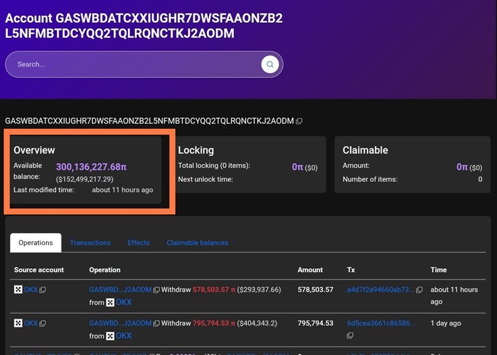Viewport: 497px width, 355px height.
Task: Copy OKX source account in first row
Action: pyautogui.click(x=42, y=290)
